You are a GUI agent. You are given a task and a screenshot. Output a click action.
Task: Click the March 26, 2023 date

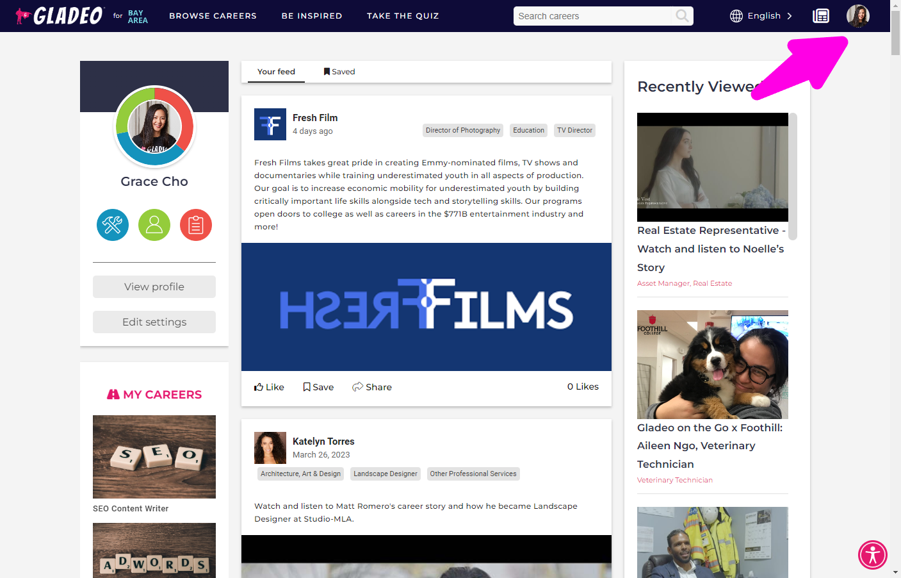coord(321,455)
